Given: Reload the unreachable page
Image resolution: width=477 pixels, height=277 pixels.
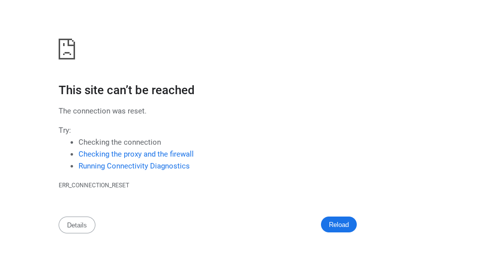Looking at the screenshot, I should tap(339, 224).
